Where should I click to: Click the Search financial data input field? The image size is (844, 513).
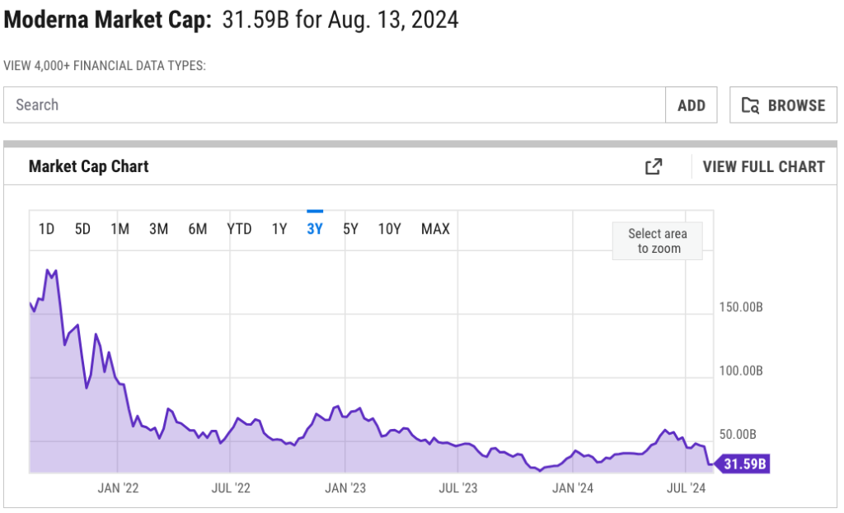pos(334,105)
